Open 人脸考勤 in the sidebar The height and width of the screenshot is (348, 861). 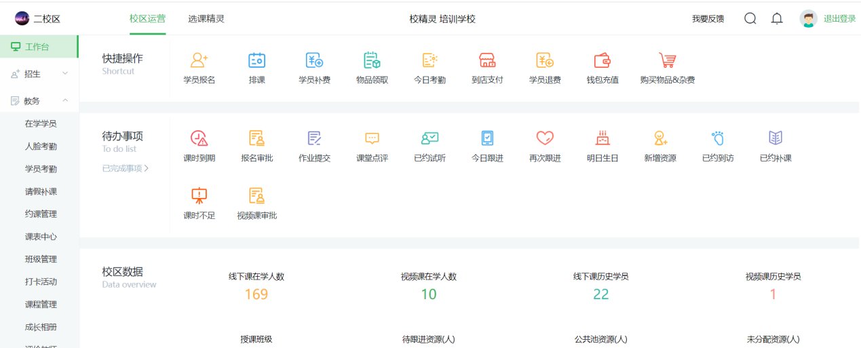(x=41, y=146)
